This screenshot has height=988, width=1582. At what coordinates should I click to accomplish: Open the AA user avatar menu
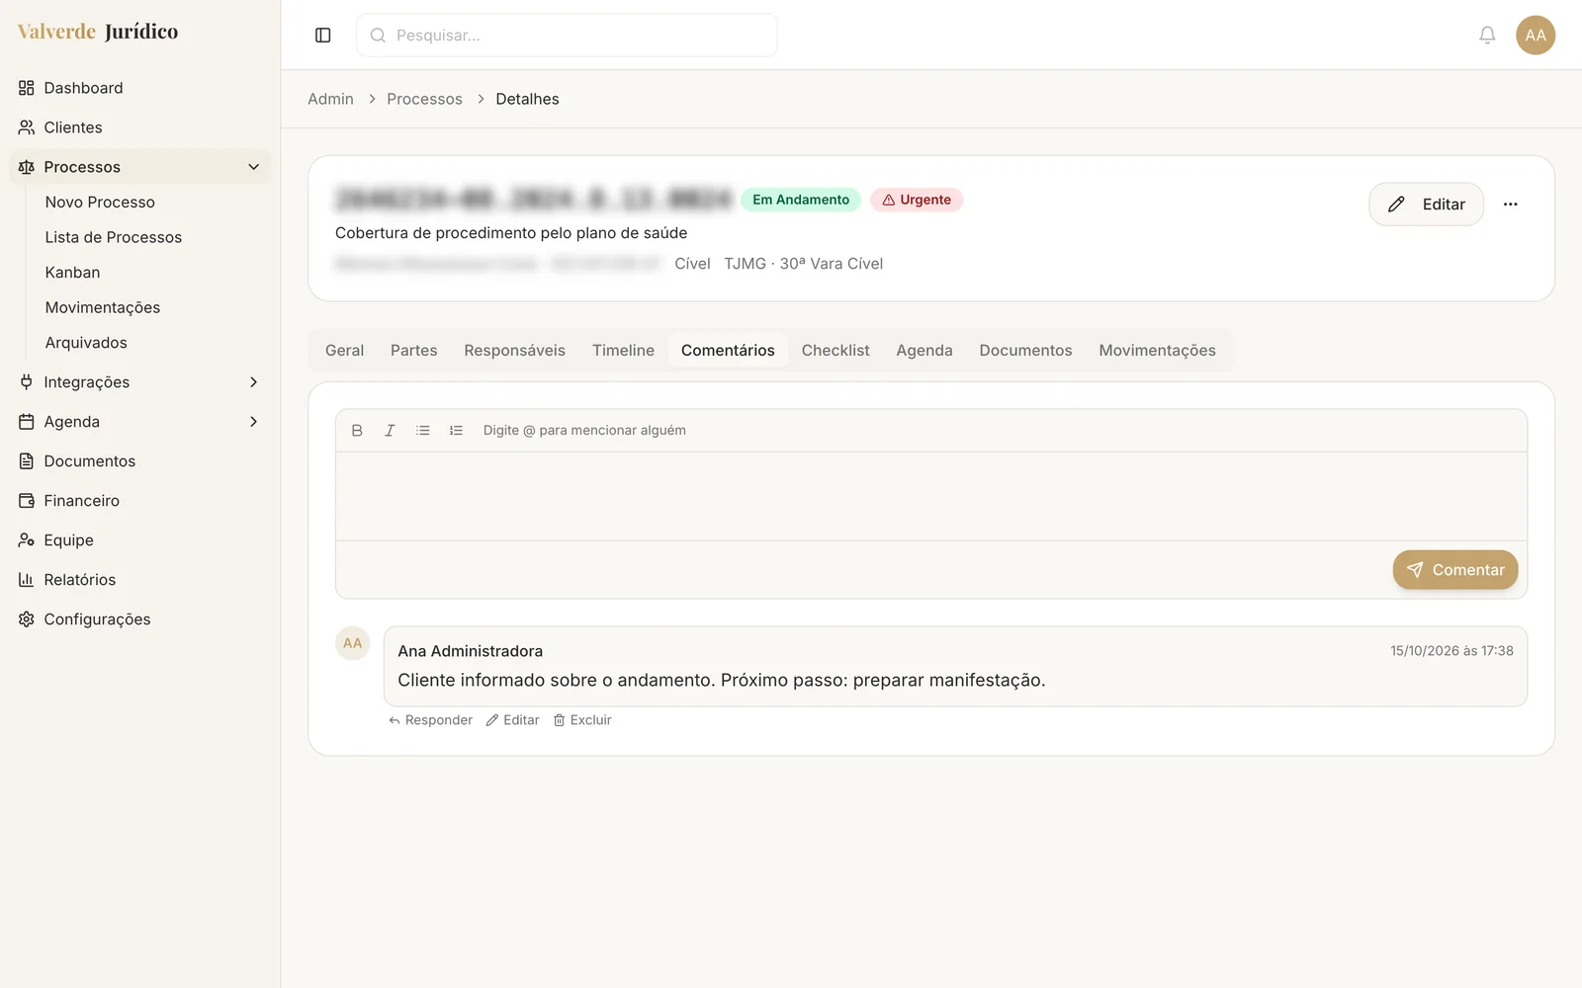point(1536,36)
